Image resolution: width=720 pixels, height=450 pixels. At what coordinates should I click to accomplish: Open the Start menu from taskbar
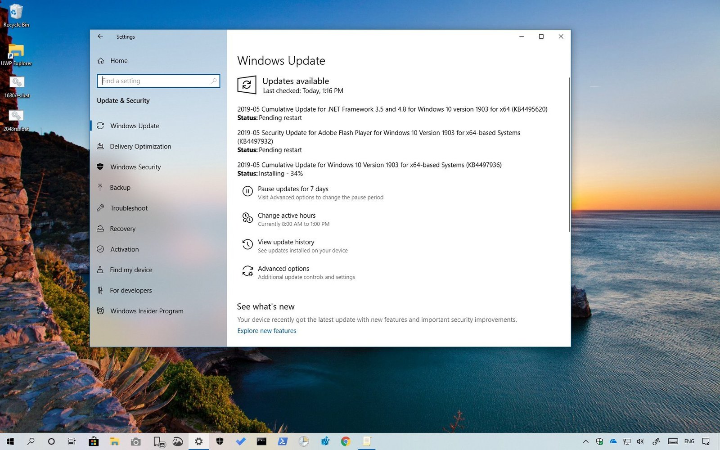coord(10,441)
